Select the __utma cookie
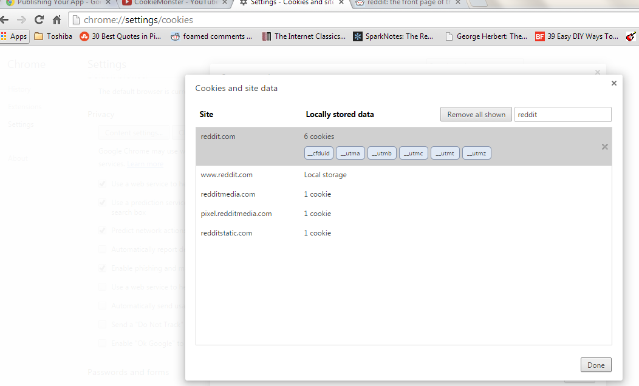This screenshot has width=639, height=386. pyautogui.click(x=350, y=153)
